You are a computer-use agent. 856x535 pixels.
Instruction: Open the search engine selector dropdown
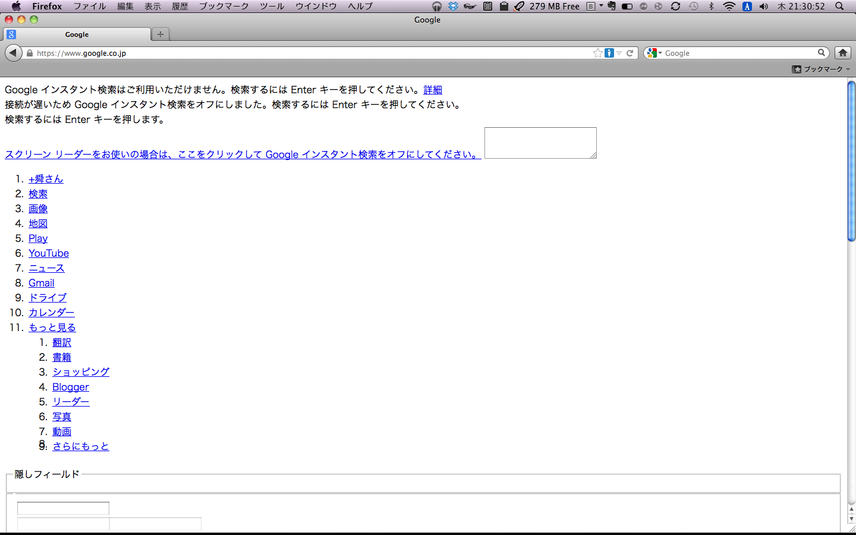tap(654, 53)
